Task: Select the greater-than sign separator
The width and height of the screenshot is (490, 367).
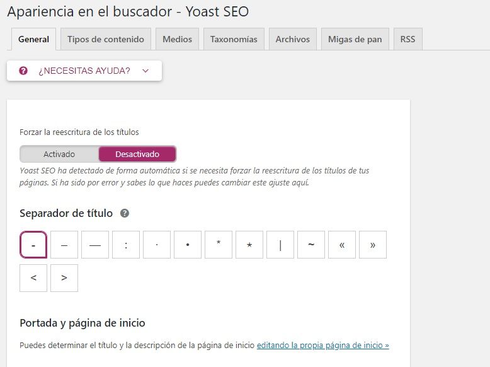Action: point(64,278)
